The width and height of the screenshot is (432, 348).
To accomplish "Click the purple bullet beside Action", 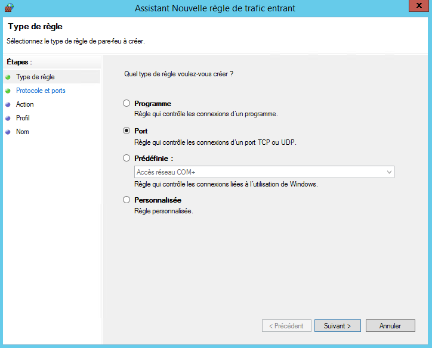I will click(x=8, y=104).
